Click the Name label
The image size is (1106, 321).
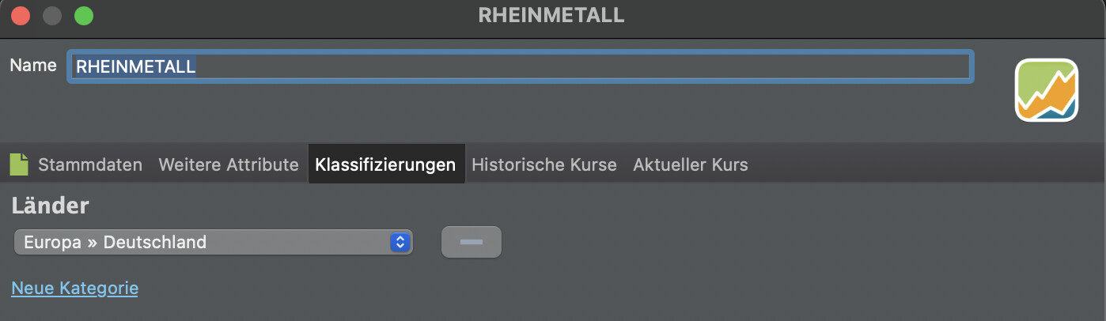pyautogui.click(x=33, y=65)
